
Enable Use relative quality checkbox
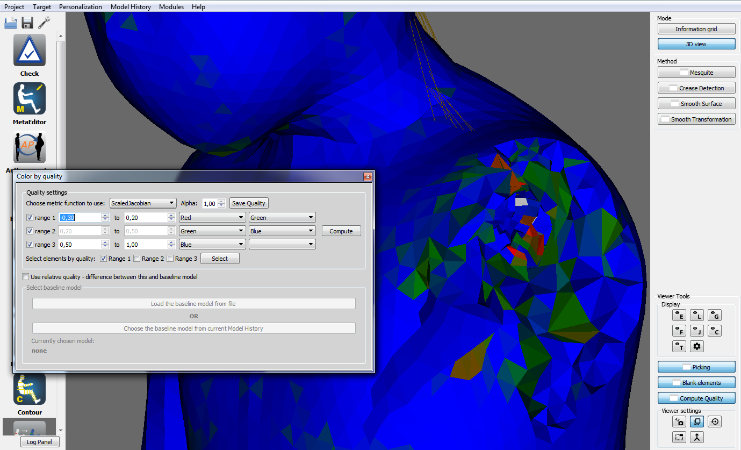(26, 277)
